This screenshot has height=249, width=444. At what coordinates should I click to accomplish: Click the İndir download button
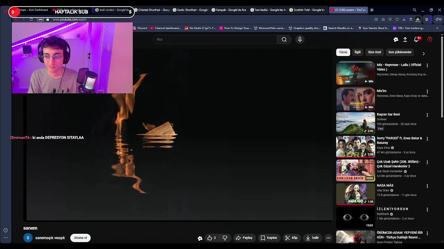[x=312, y=238]
